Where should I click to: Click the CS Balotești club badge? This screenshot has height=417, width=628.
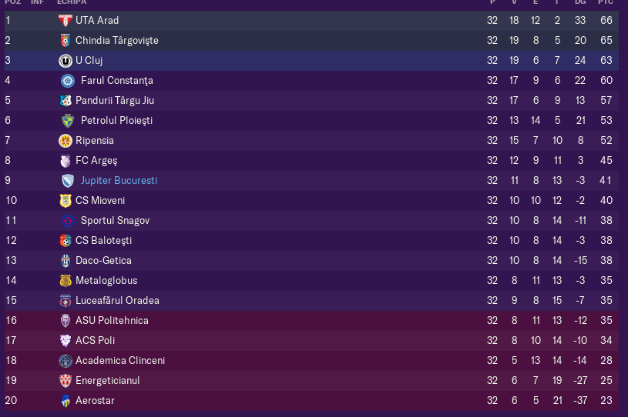click(65, 241)
